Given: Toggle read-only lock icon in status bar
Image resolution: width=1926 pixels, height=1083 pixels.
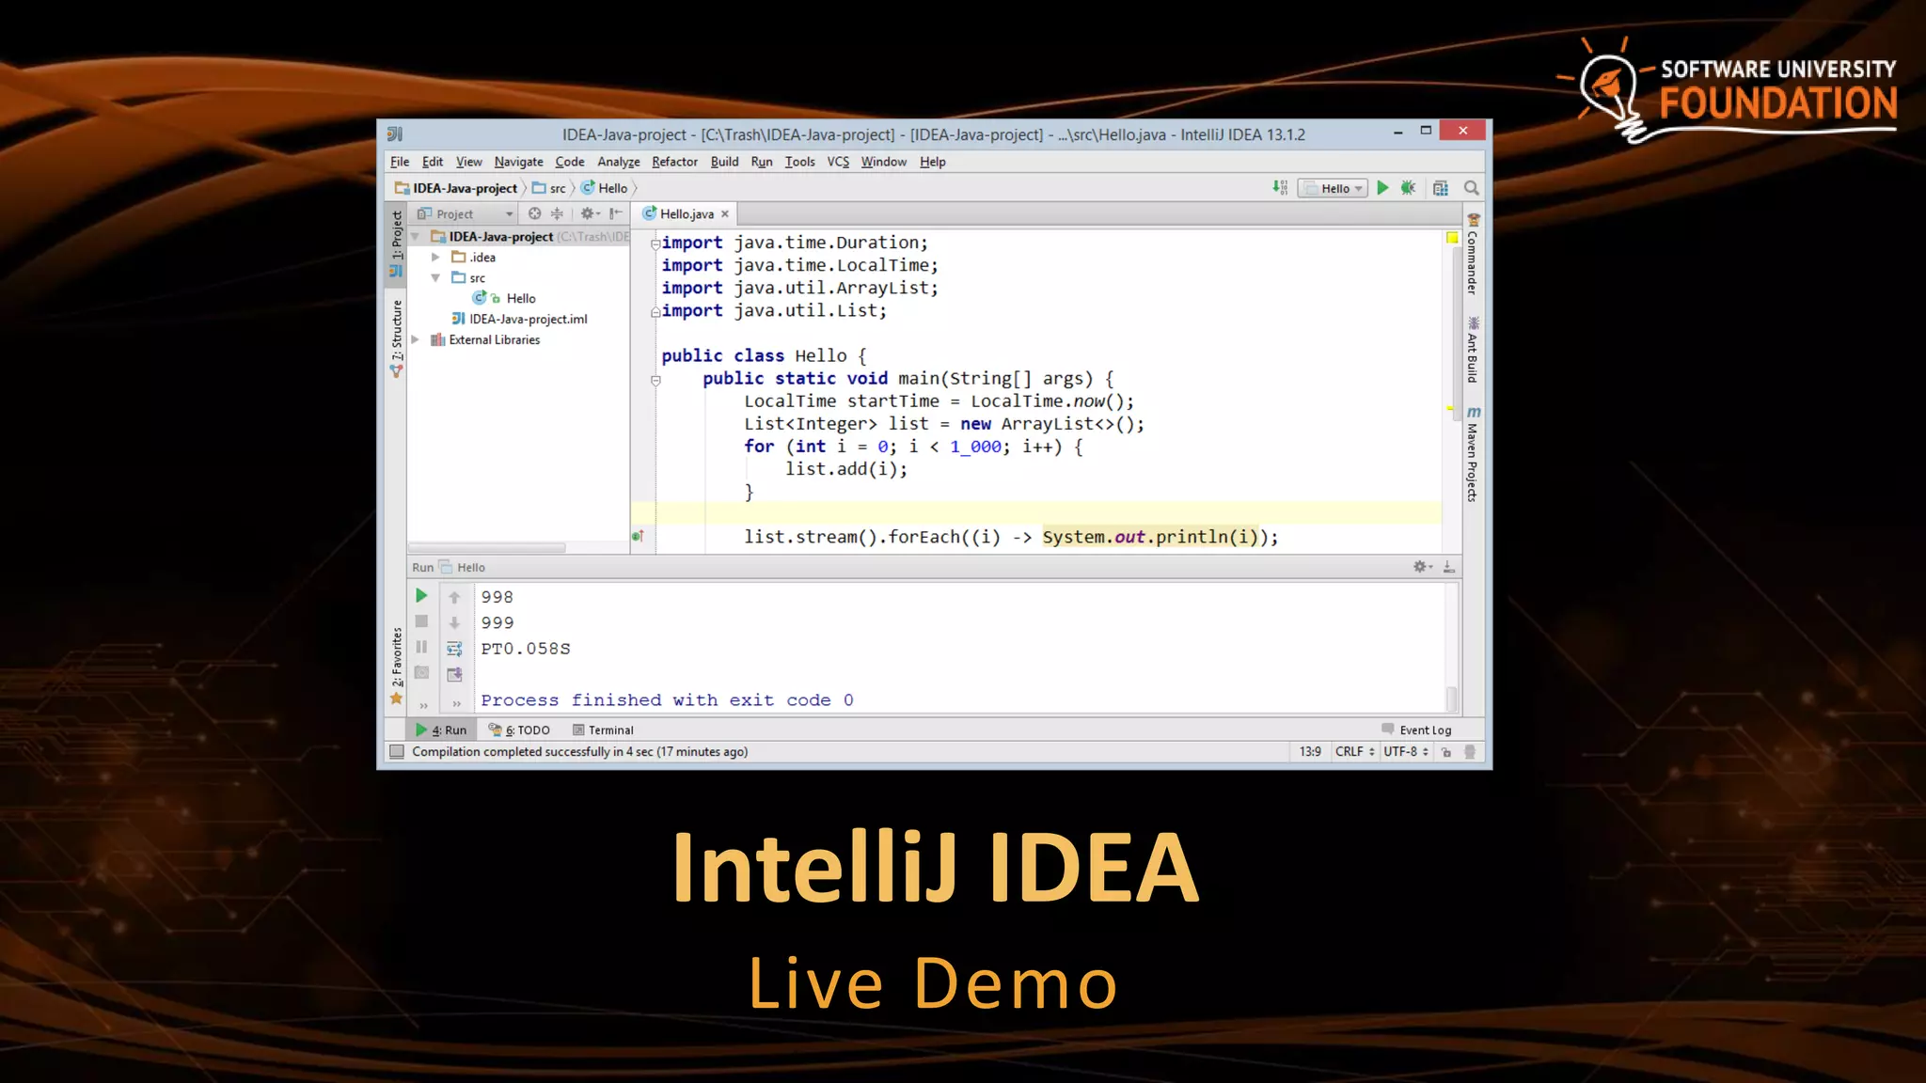Looking at the screenshot, I should (x=1446, y=752).
